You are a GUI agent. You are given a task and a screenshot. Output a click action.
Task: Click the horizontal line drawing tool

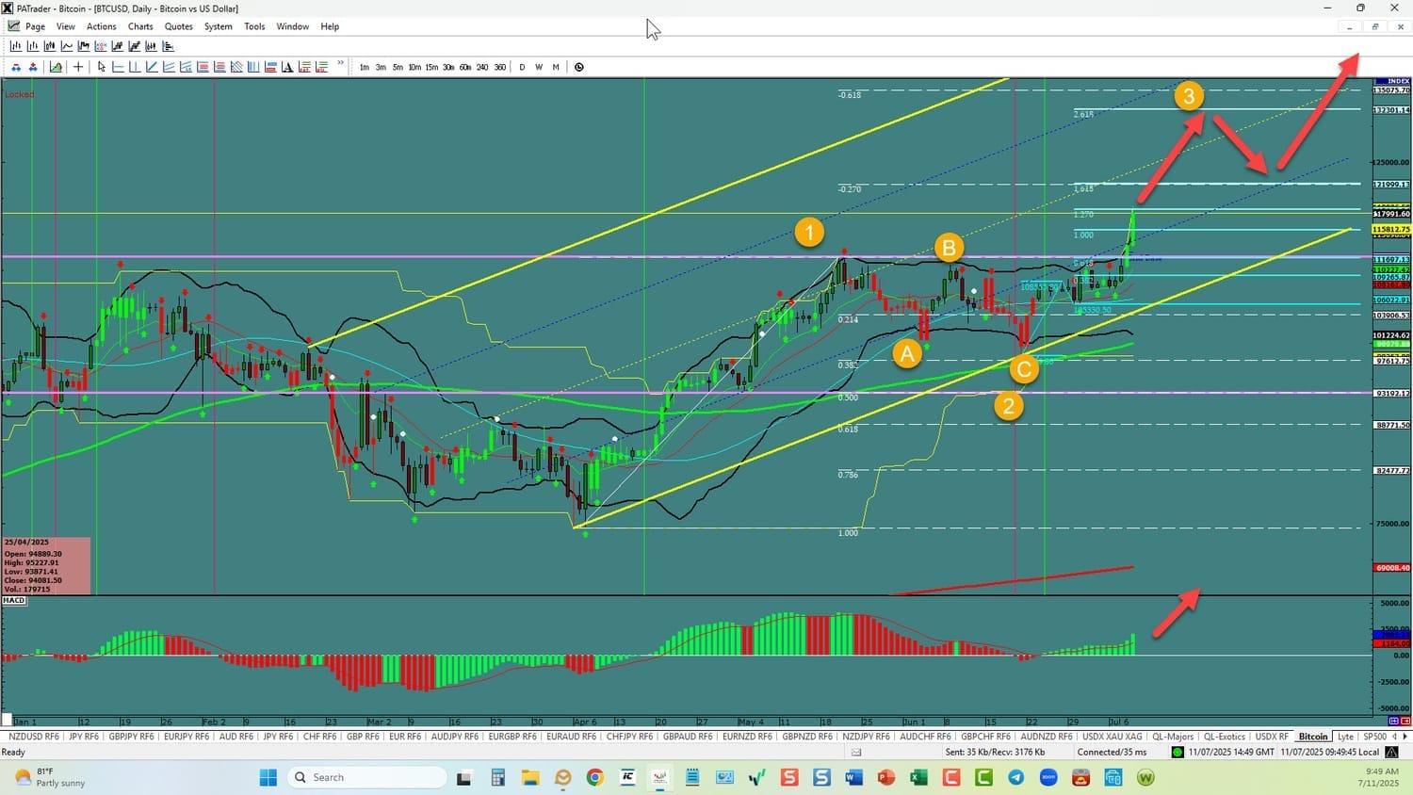click(118, 67)
